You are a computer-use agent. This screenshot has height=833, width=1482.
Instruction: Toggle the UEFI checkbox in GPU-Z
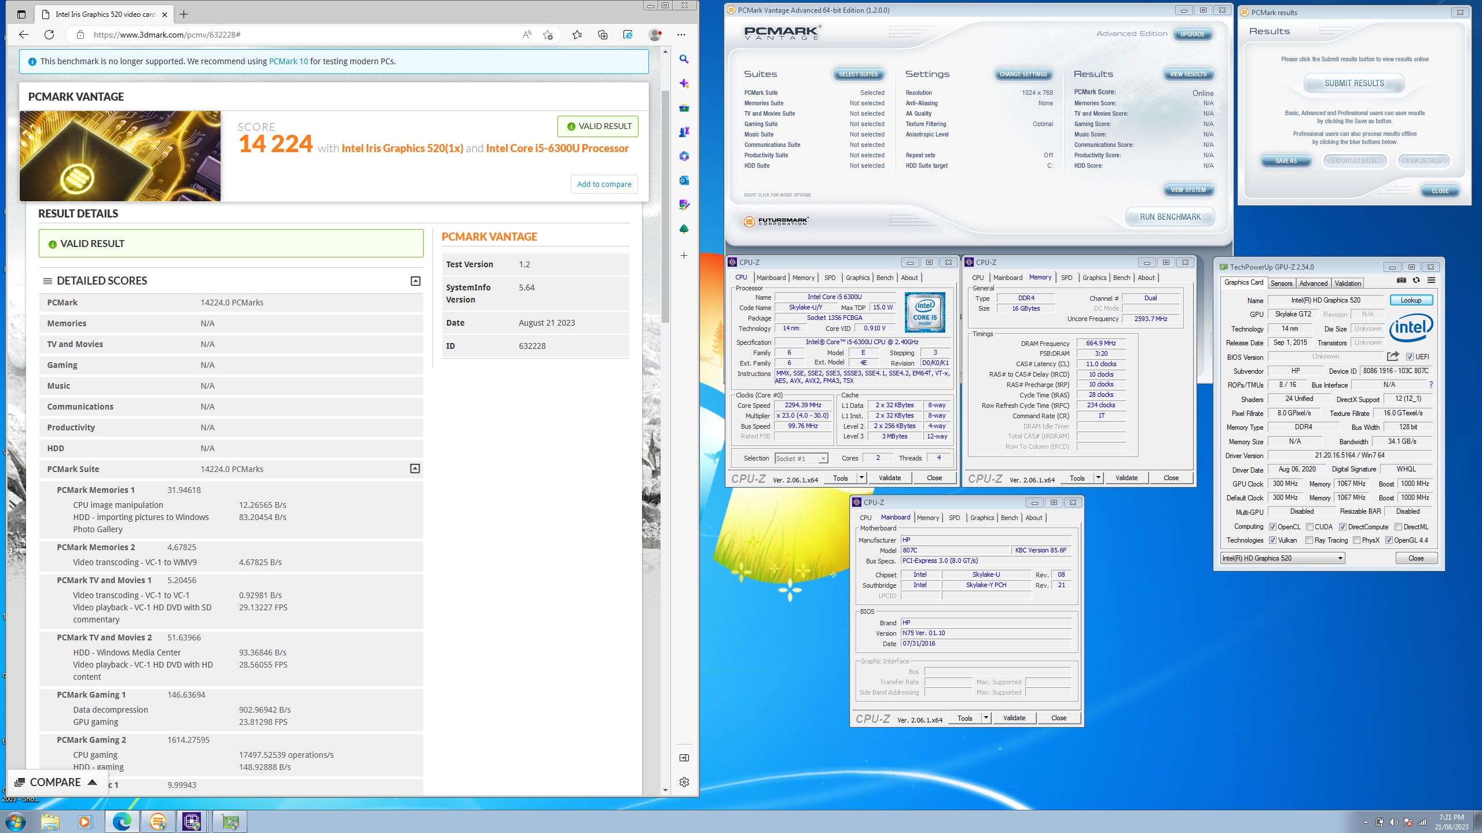coord(1410,357)
